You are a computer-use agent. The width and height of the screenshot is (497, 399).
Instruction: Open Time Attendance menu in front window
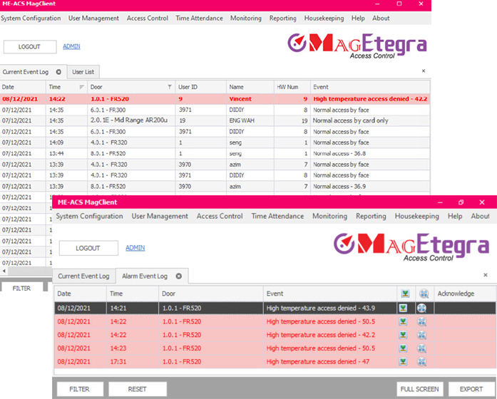pyautogui.click(x=277, y=217)
